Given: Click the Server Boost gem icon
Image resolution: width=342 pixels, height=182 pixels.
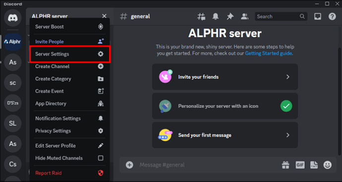Looking at the screenshot, I should 101,27.
